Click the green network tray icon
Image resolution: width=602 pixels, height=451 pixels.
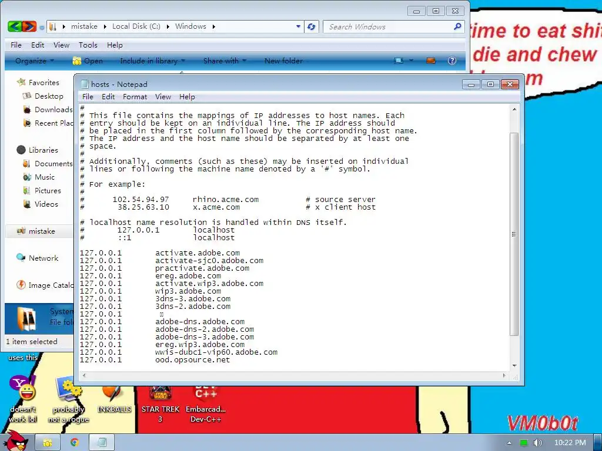pyautogui.click(x=524, y=443)
